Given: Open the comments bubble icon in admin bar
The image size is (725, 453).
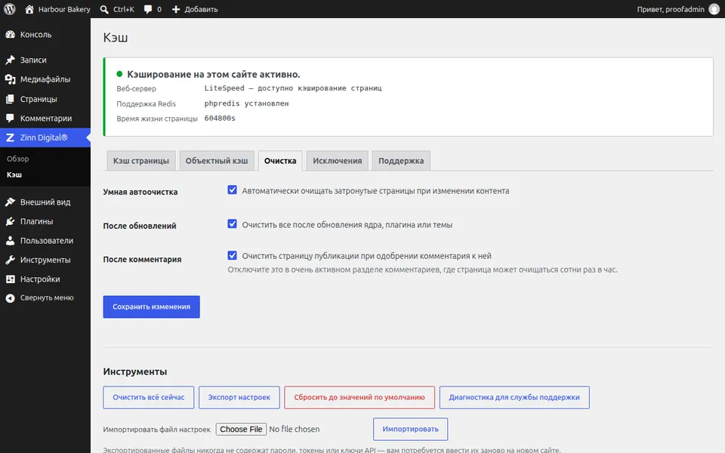Looking at the screenshot, I should 148,9.
